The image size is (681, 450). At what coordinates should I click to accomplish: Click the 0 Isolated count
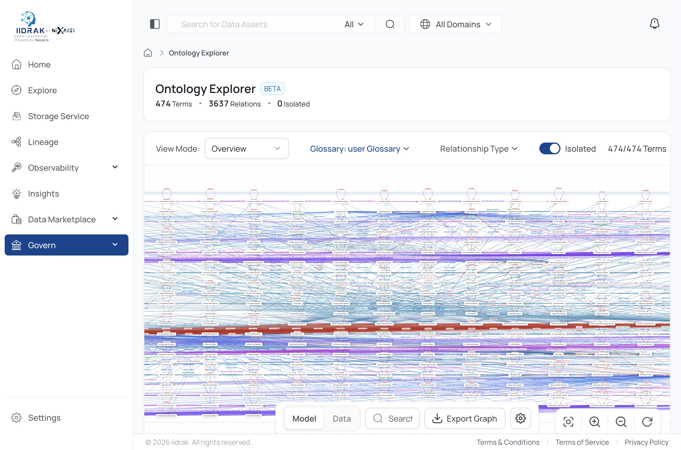coord(293,104)
